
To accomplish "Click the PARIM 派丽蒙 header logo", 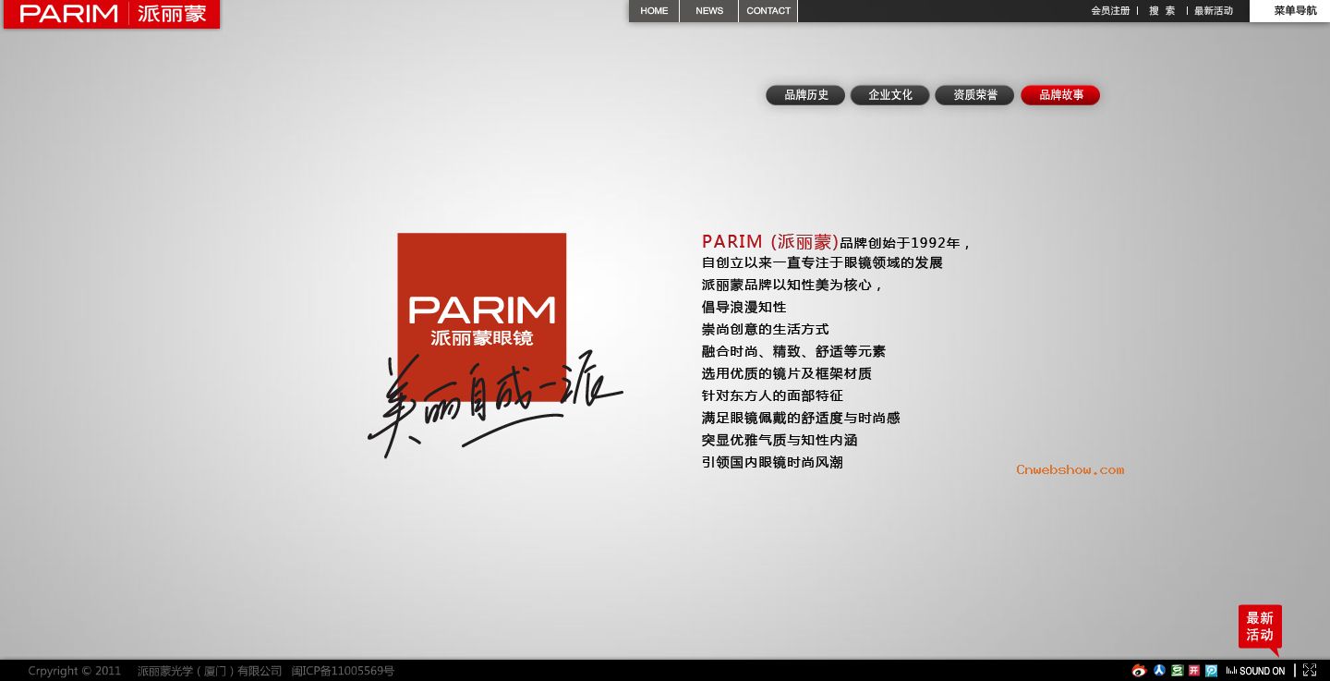I will pyautogui.click(x=112, y=14).
